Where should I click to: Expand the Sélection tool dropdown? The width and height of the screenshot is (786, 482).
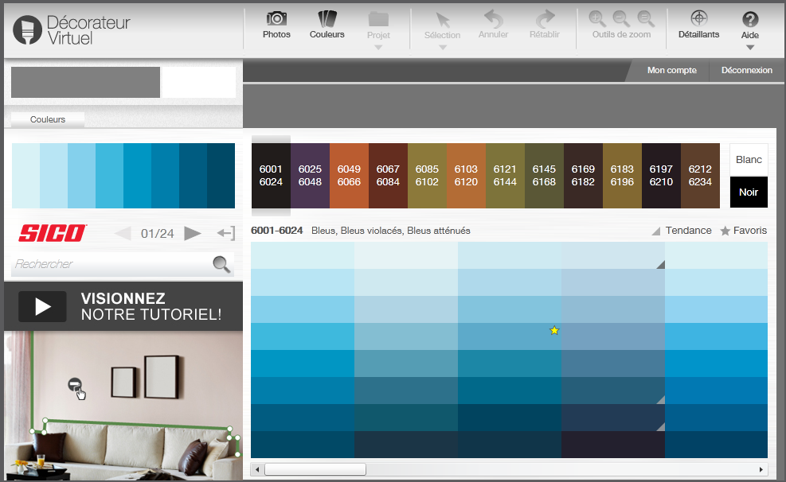pyautogui.click(x=442, y=47)
